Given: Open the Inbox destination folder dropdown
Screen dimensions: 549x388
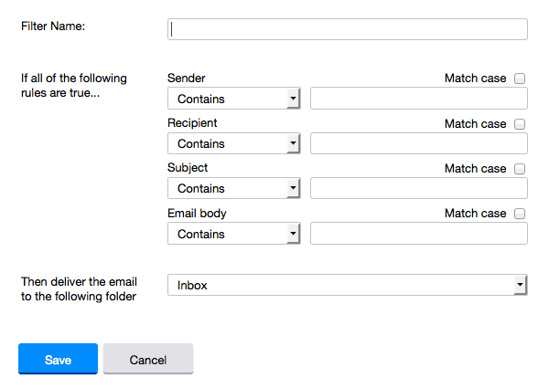Looking at the screenshot, I should point(348,285).
